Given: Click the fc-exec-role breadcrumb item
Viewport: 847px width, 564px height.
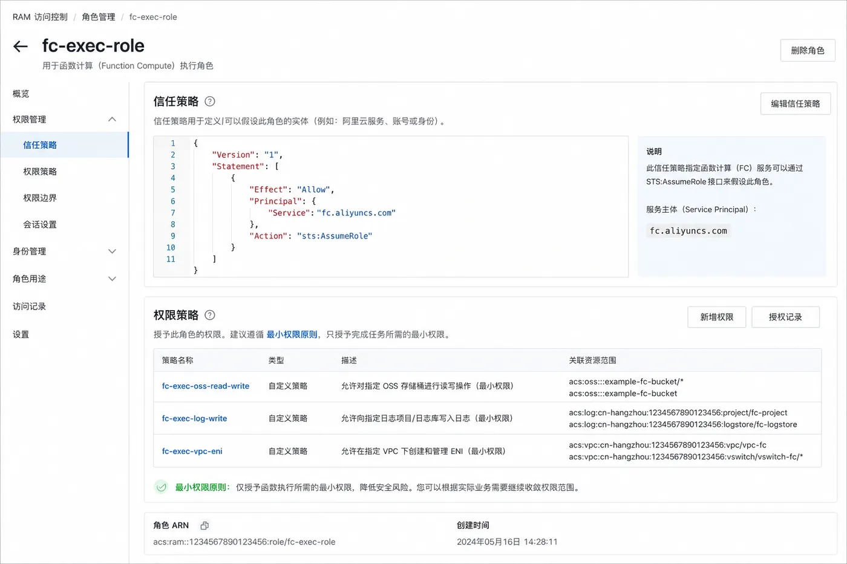Looking at the screenshot, I should pyautogui.click(x=153, y=17).
